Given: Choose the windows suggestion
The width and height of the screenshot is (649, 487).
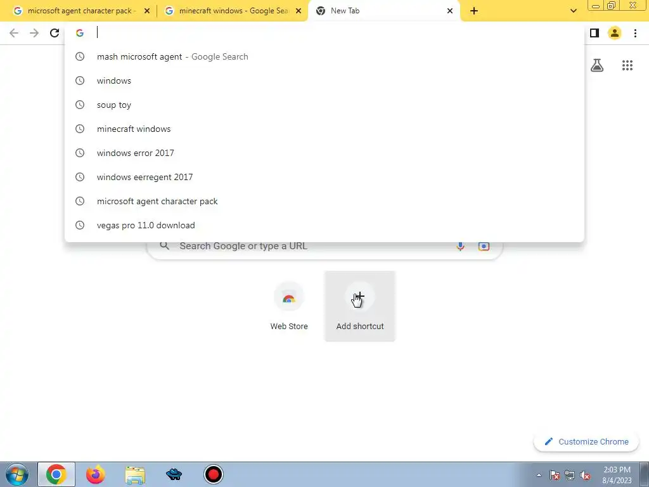Looking at the screenshot, I should tap(324, 81).
